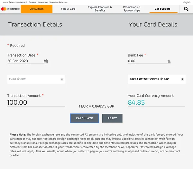Open the calendar date picker icon
This screenshot has height=169, width=193.
click(46, 61)
